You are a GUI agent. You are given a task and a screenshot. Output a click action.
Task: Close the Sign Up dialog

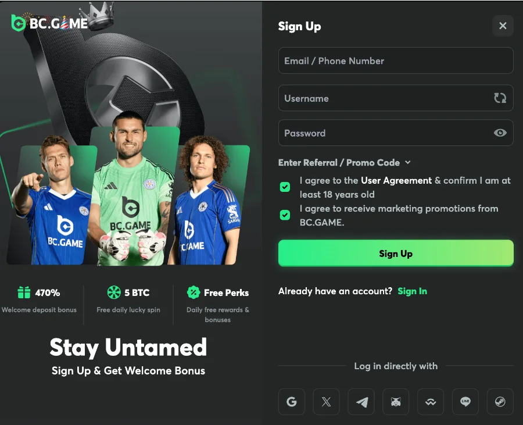(503, 26)
